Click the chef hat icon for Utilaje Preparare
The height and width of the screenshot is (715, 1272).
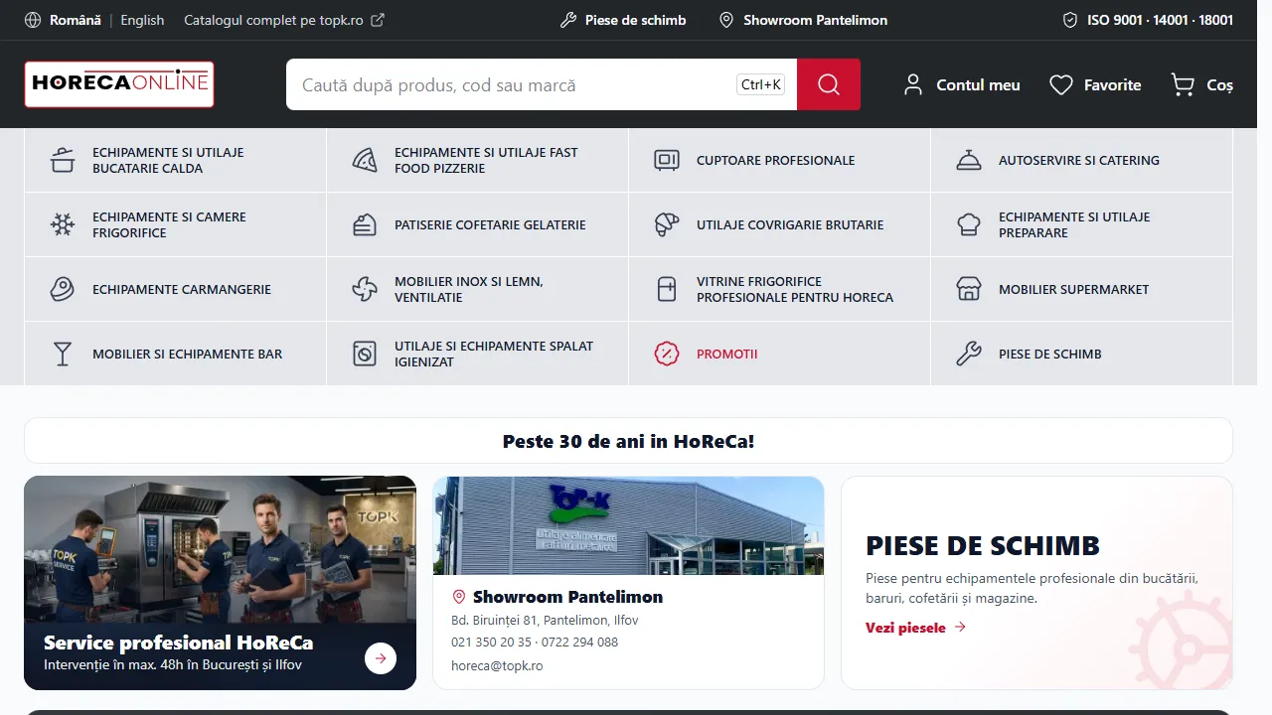(969, 224)
